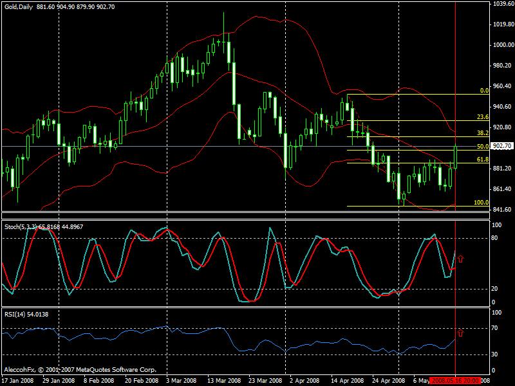
Task: Select the Fibonacci 100.0 level label
Action: point(482,202)
